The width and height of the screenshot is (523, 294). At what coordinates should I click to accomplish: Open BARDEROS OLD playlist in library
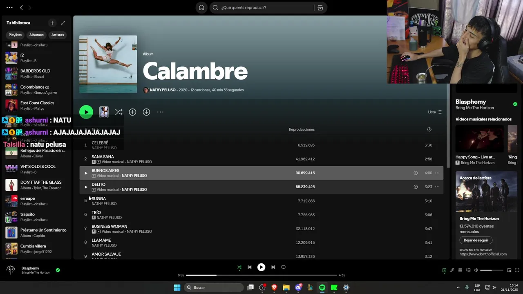tap(37, 73)
